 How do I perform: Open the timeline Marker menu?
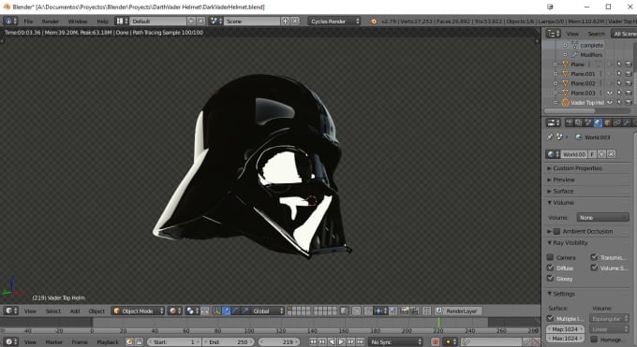coord(54,342)
